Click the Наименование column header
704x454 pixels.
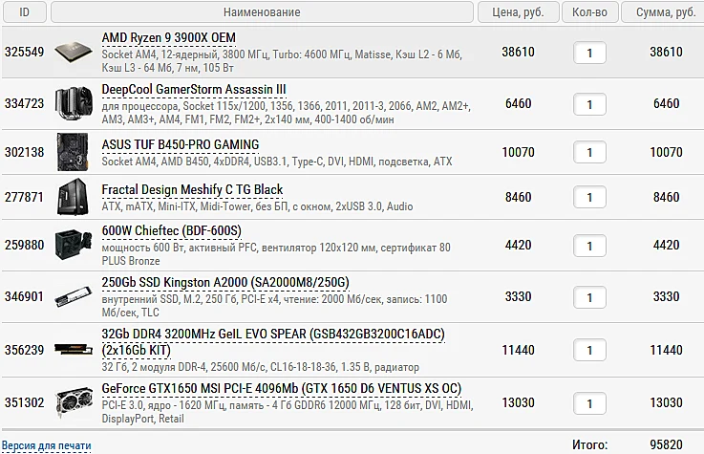(x=262, y=12)
